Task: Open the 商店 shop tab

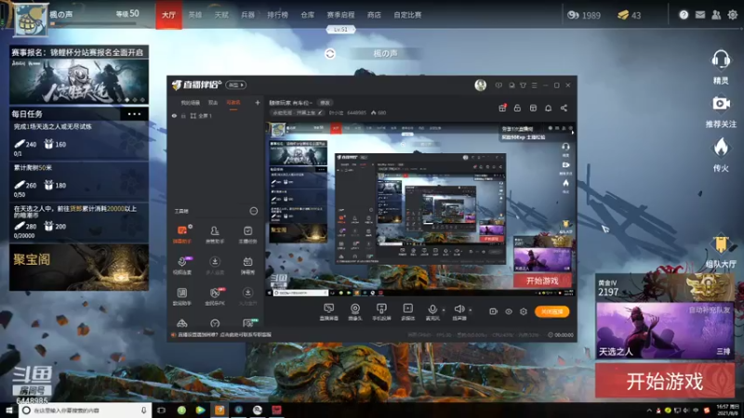Action: [374, 15]
